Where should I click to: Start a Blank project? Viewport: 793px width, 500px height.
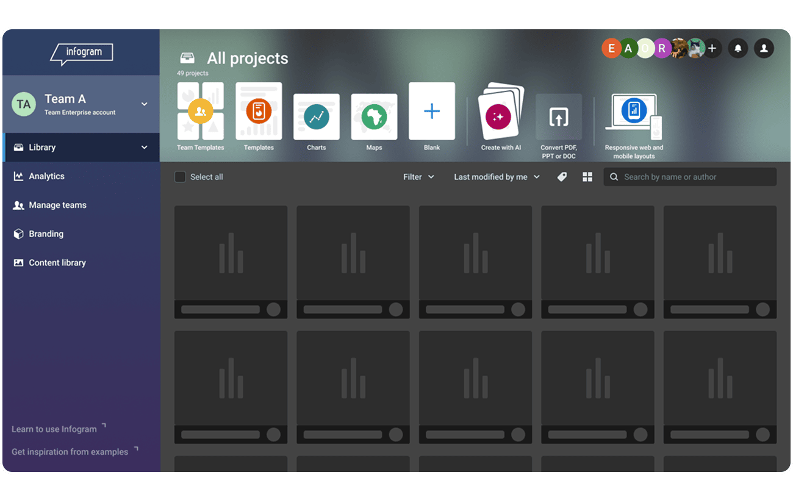pos(432,117)
